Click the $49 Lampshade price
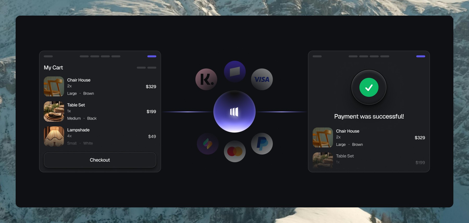This screenshot has height=223, width=469. [152, 136]
